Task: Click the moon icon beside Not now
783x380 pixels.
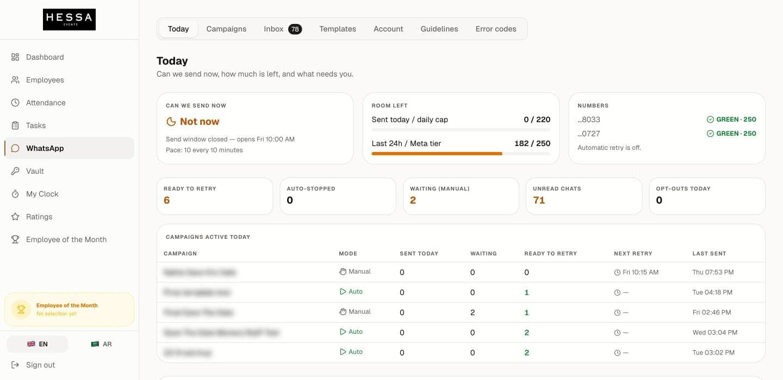Action: (171, 122)
